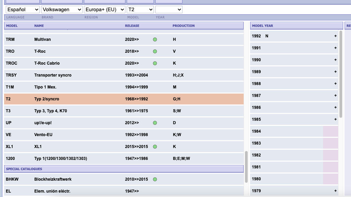Image resolution: width=351 pixels, height=197 pixels.
Task: Click the TRSY model code
Action: click(11, 75)
